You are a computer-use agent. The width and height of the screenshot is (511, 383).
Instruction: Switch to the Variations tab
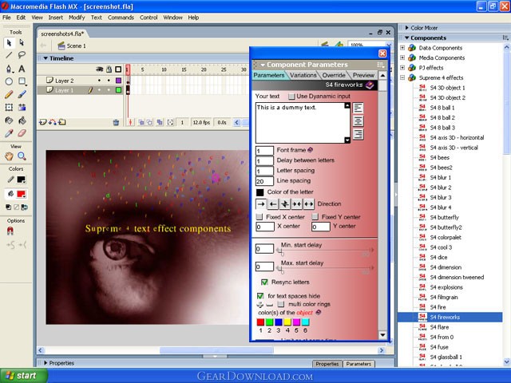303,75
